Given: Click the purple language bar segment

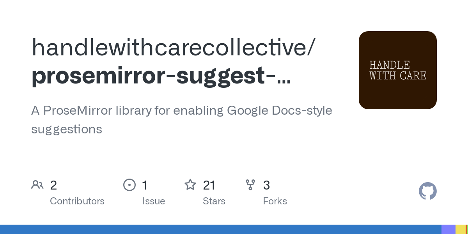Looking at the screenshot, I should pyautogui.click(x=448, y=229).
